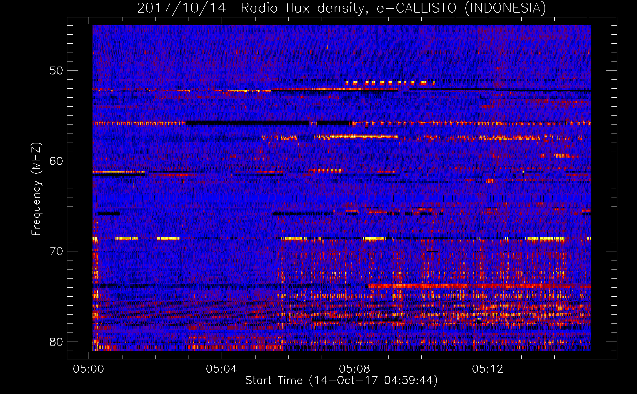Click the '50' frequency tick label
This screenshot has height=394, width=637.
point(56,71)
